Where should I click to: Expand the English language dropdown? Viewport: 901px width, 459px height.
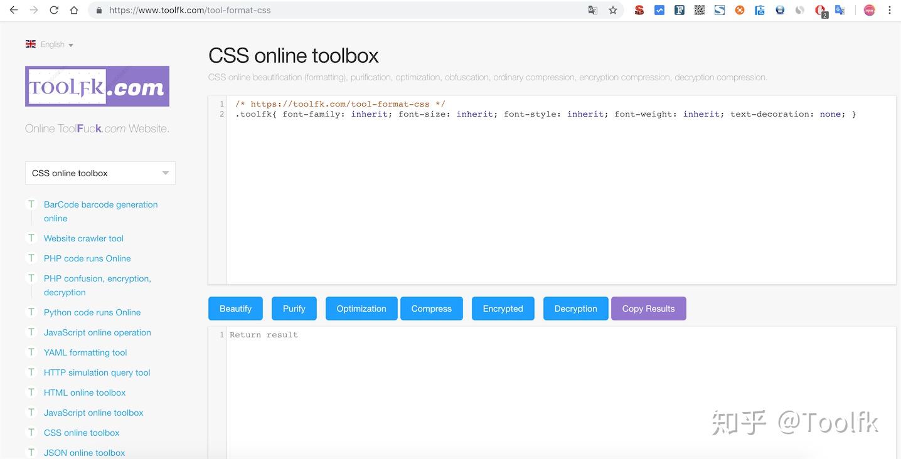(x=53, y=44)
